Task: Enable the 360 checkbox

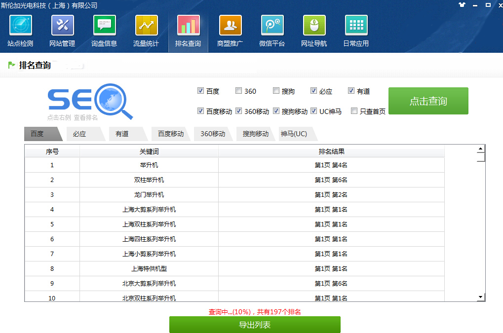Action: [x=238, y=91]
